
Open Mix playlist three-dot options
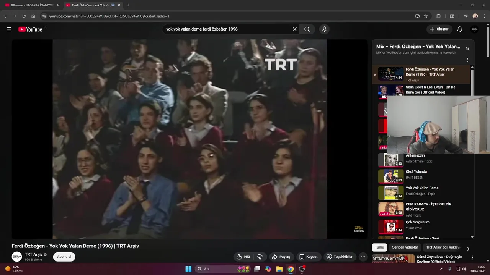click(467, 60)
